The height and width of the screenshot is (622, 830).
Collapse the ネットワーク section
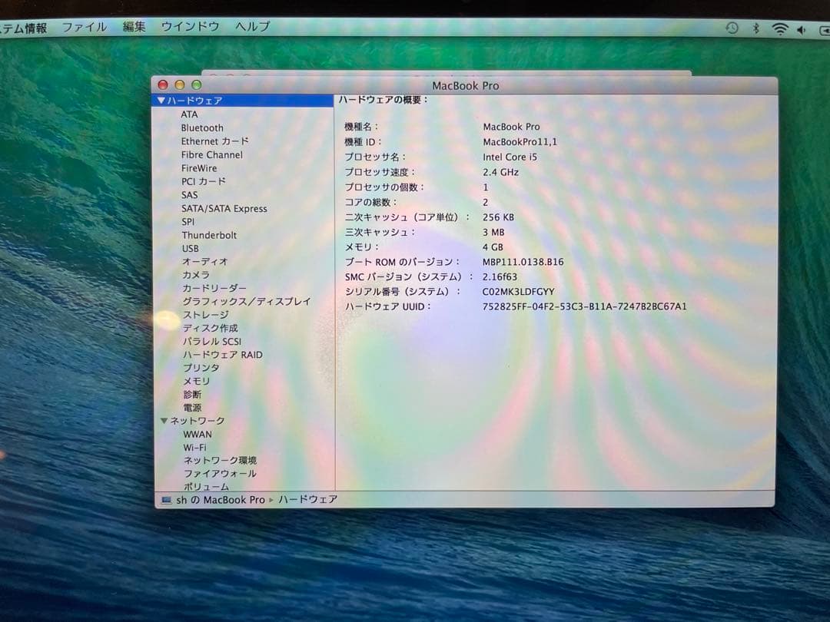point(164,421)
